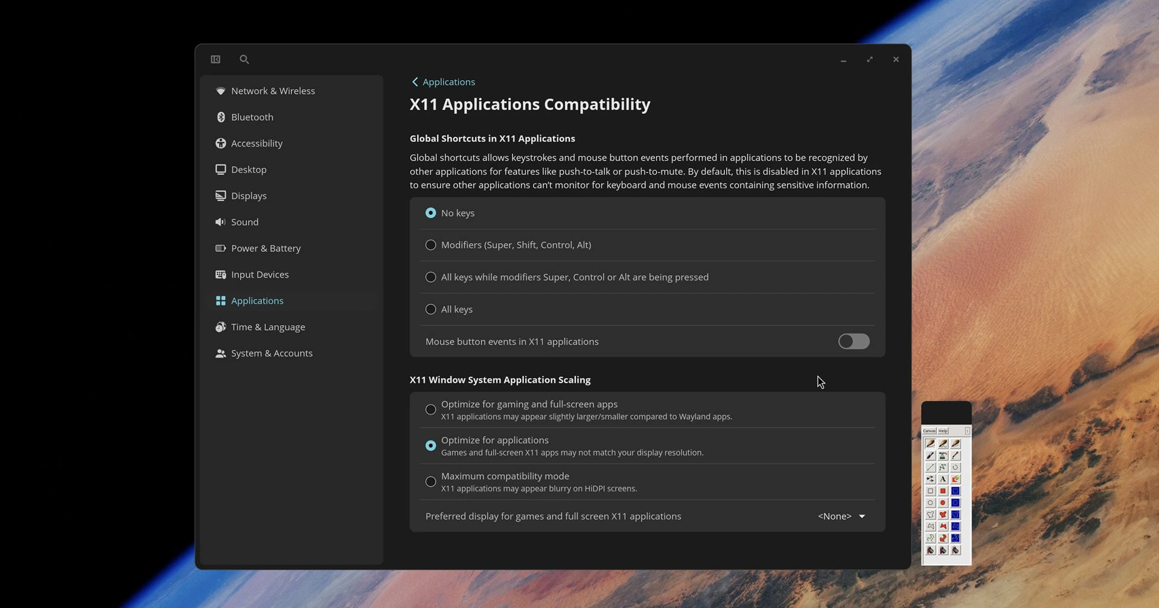Image resolution: width=1159 pixels, height=608 pixels.
Task: Select the first paint bucket fill tool
Action: tap(930, 549)
